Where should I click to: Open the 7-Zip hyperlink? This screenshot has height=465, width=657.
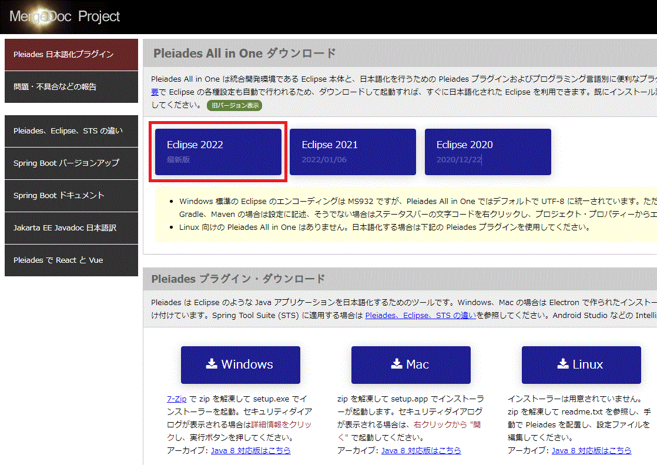177,399
